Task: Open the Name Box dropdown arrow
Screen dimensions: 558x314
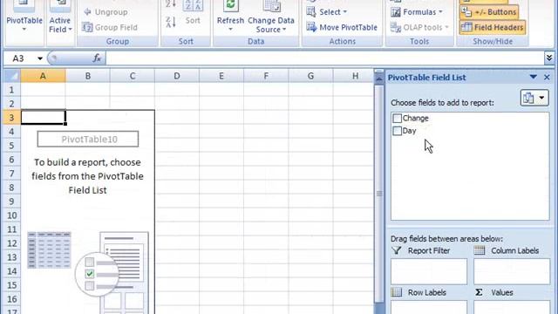Action: point(40,58)
